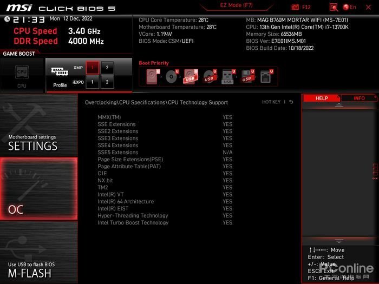Click the F12 screenshot camera icon
This screenshot has width=379, height=284.
click(x=295, y=7)
